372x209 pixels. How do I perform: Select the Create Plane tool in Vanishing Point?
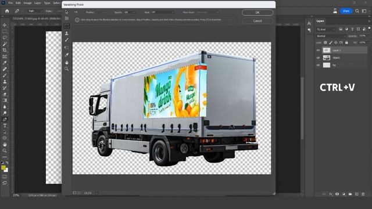pyautogui.click(x=67, y=19)
